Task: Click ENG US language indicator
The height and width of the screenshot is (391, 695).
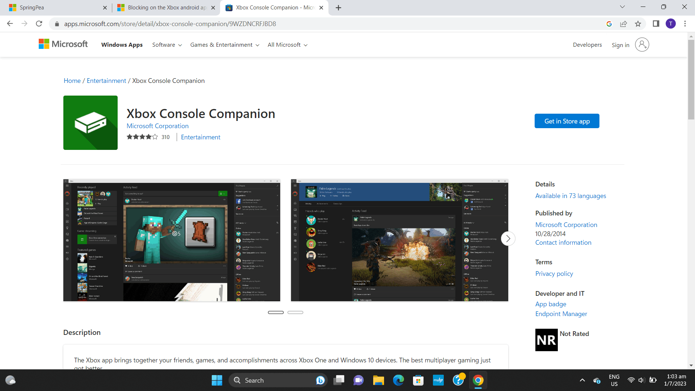Action: [x=614, y=380]
